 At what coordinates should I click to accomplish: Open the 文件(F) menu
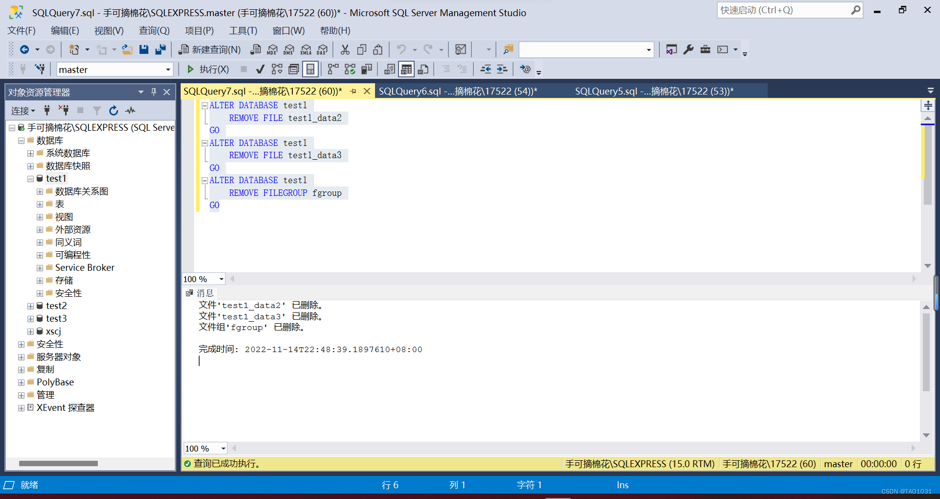pos(21,30)
